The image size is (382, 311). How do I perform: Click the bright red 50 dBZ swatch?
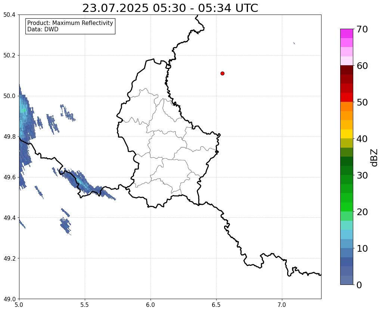point(347,97)
